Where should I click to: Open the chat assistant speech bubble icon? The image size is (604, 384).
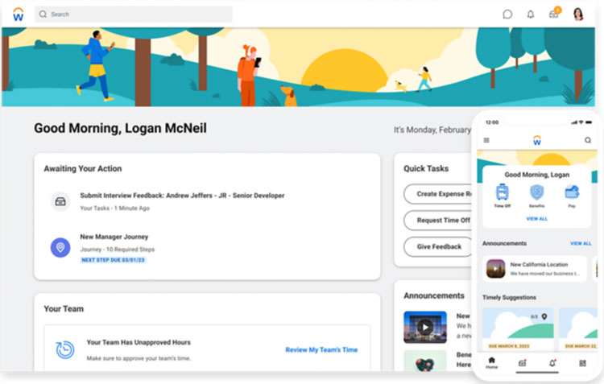coord(507,14)
